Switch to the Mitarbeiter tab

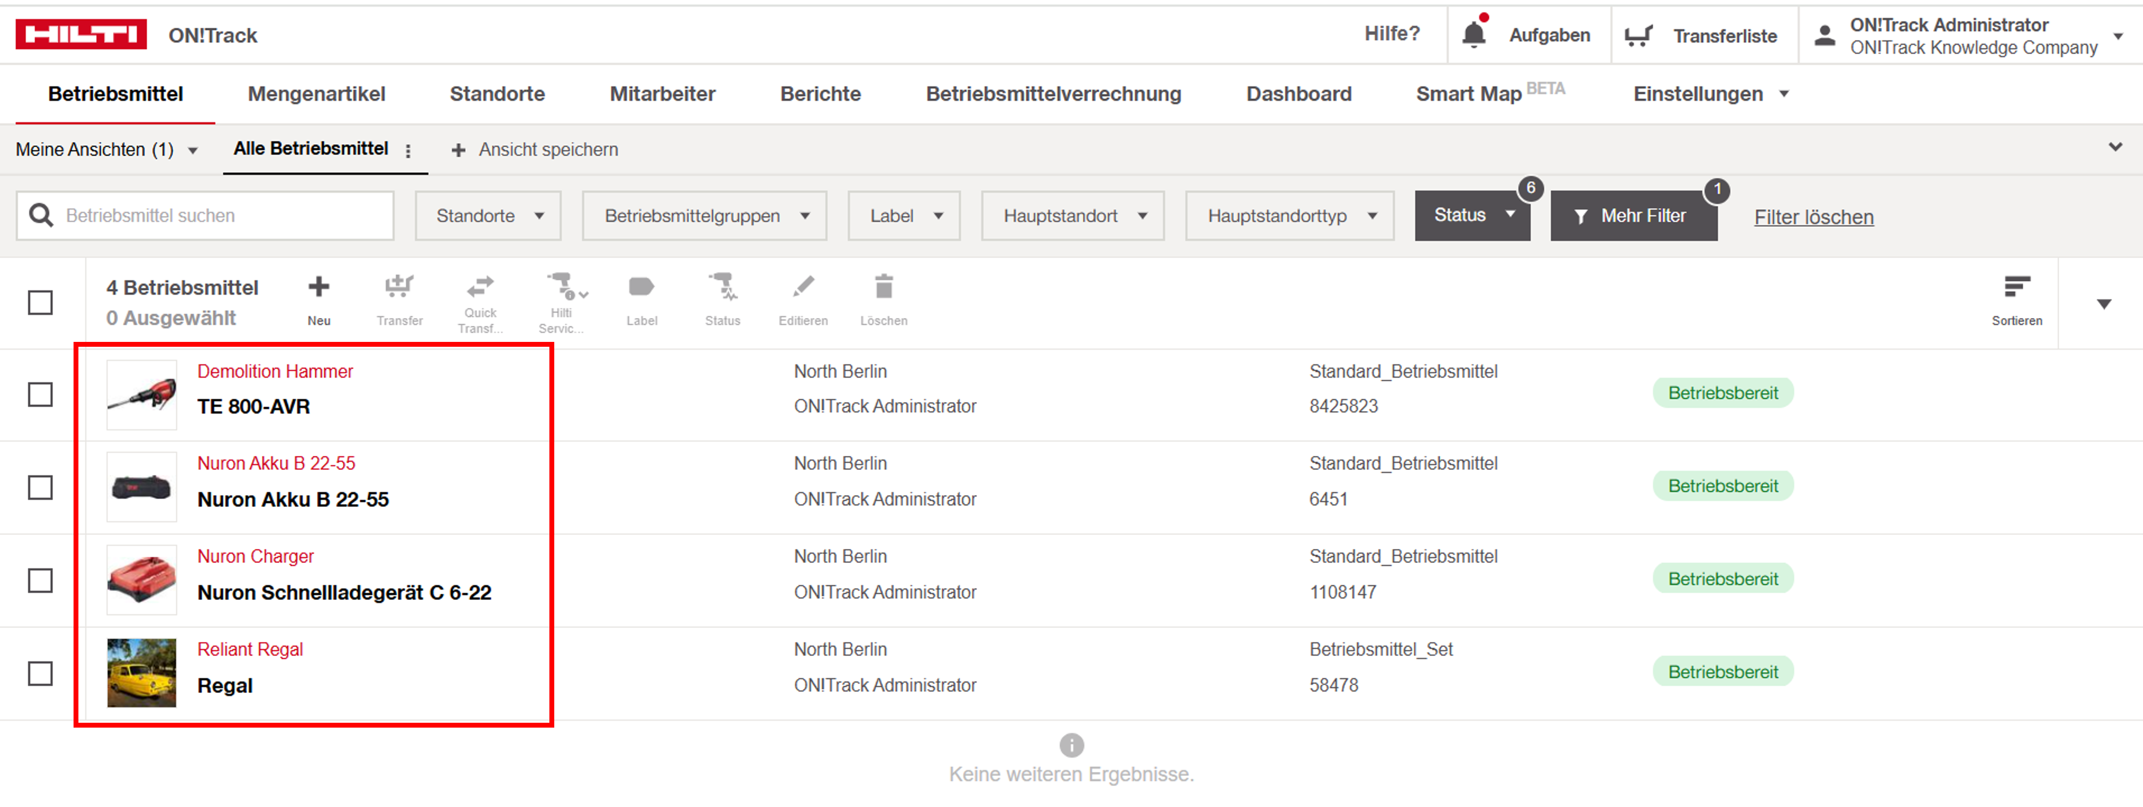pyautogui.click(x=662, y=94)
